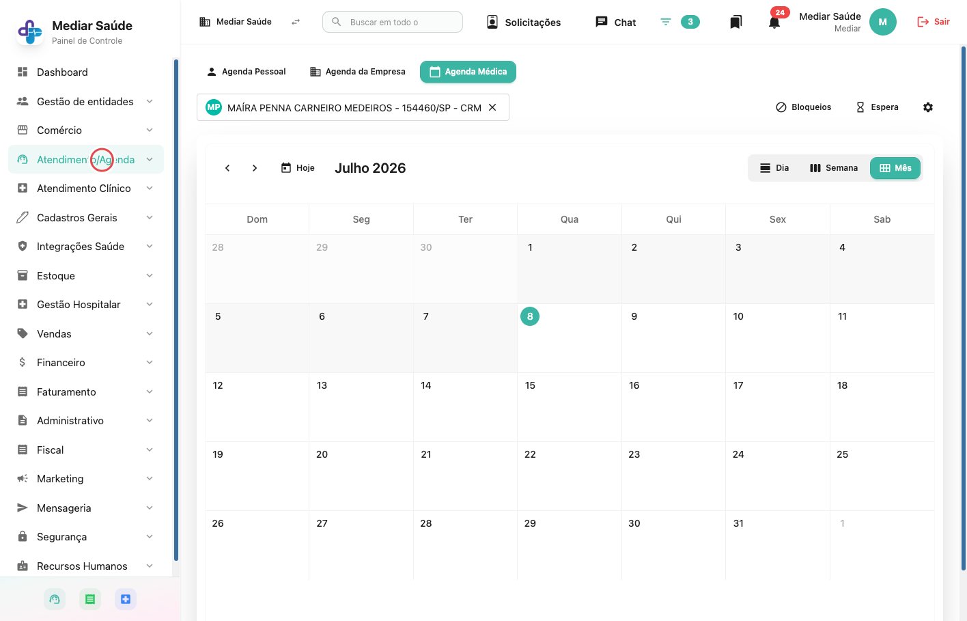Screen dimensions: 967x621
Task: Click the bookmarks icon in header
Action: pyautogui.click(x=735, y=22)
